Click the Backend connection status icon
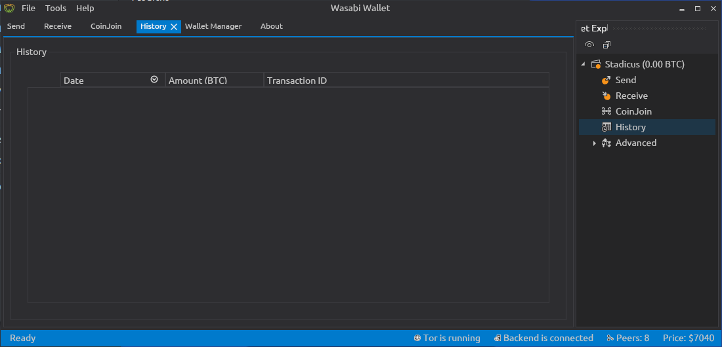722x347 pixels. pyautogui.click(x=498, y=338)
